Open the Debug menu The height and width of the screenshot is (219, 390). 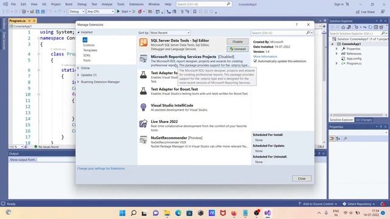click(82, 4)
